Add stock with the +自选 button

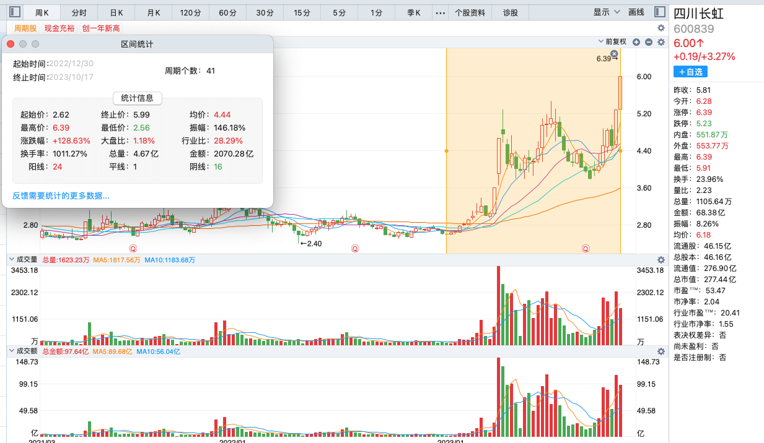[x=690, y=72]
